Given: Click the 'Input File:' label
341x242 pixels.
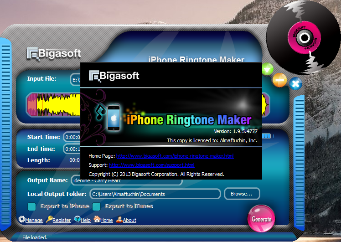Looking at the screenshot, I should click(x=42, y=79).
